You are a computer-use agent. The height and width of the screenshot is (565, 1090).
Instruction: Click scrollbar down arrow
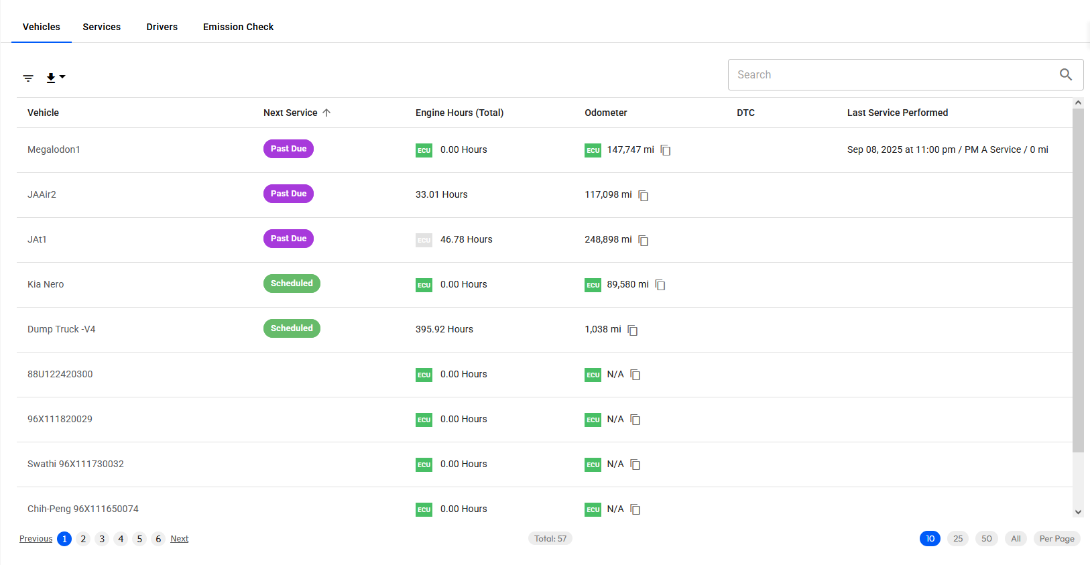point(1078,512)
